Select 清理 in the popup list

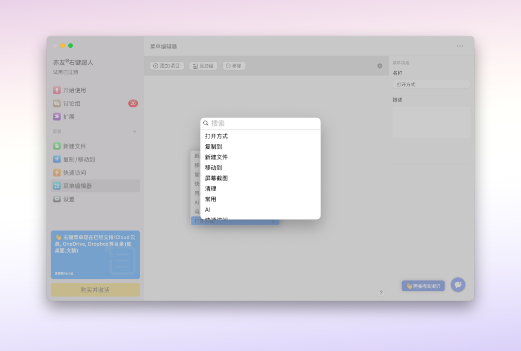pos(260,189)
